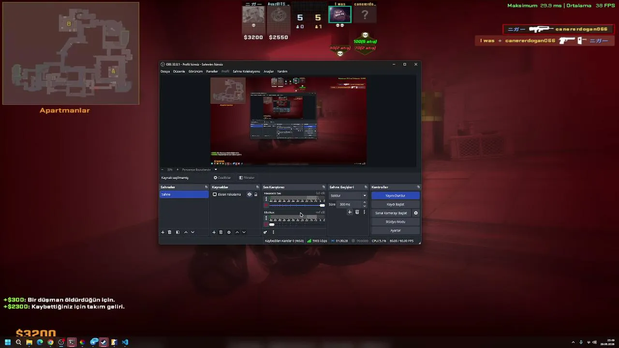Select Ekran Yakalama source row
The height and width of the screenshot is (348, 619).
[x=236, y=194]
